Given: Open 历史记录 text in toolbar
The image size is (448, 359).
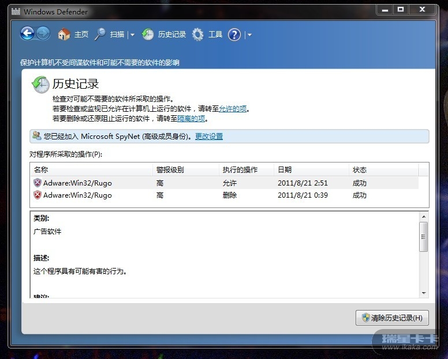Looking at the screenshot, I should 172,35.
